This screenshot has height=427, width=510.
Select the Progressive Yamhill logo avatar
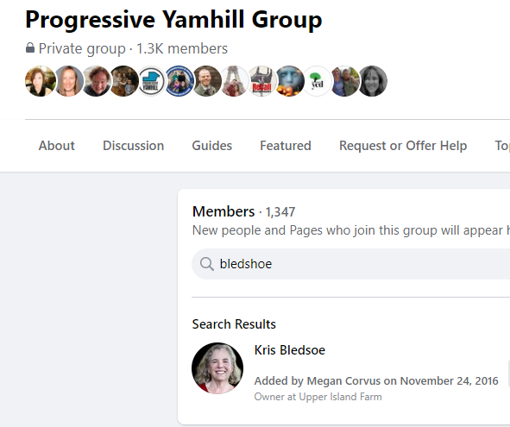(x=152, y=81)
